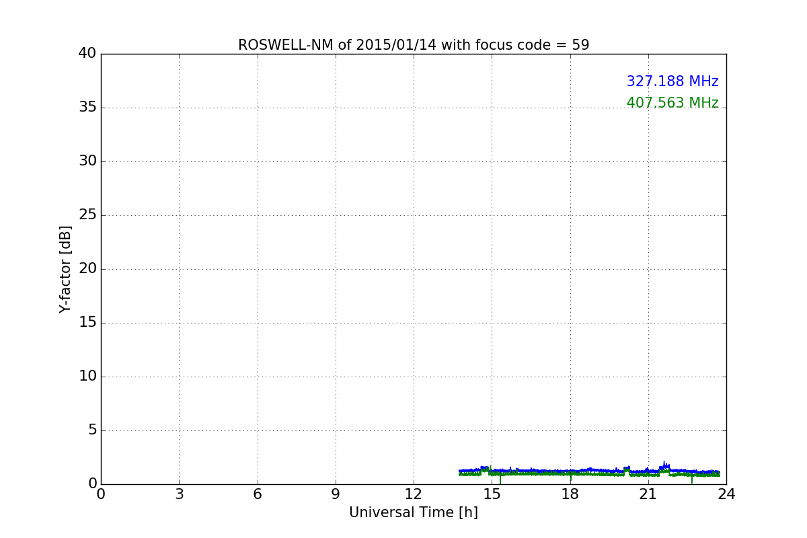Click y-axis tick label 25
Viewport: 807px width, 538px height.
pos(87,215)
